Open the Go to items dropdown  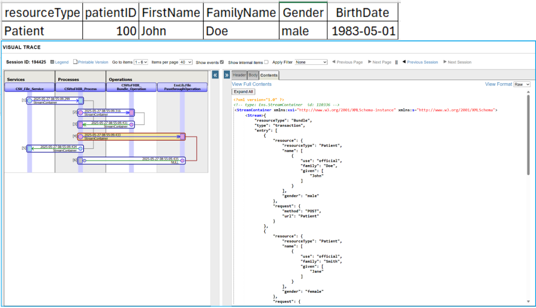pos(141,62)
